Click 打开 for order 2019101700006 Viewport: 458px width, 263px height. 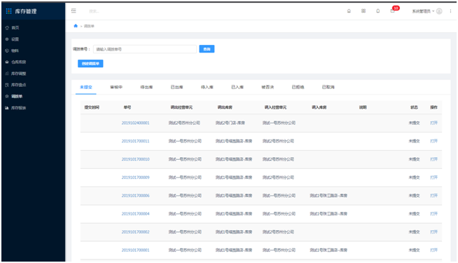point(433,196)
